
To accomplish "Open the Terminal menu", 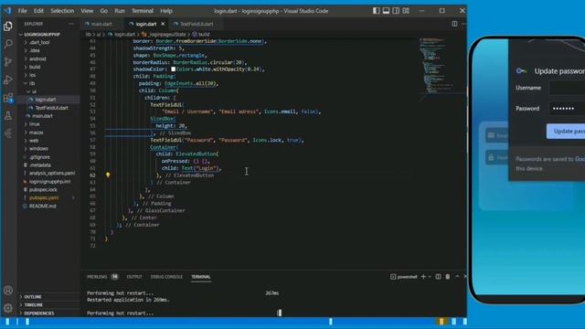I will click(143, 11).
